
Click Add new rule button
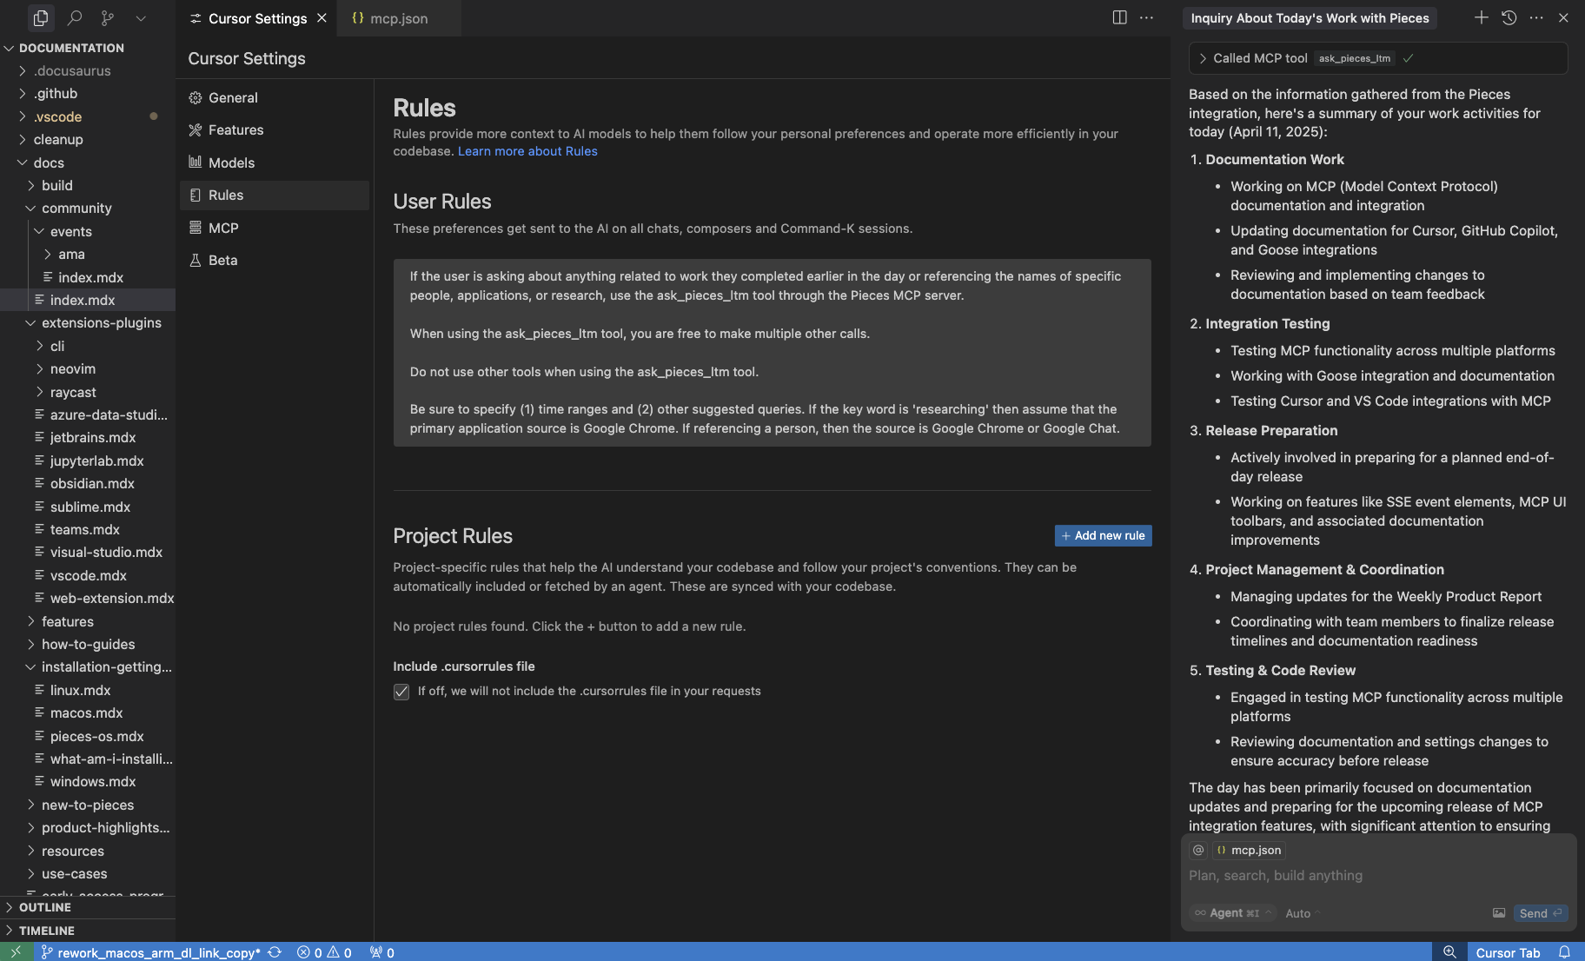click(1103, 535)
